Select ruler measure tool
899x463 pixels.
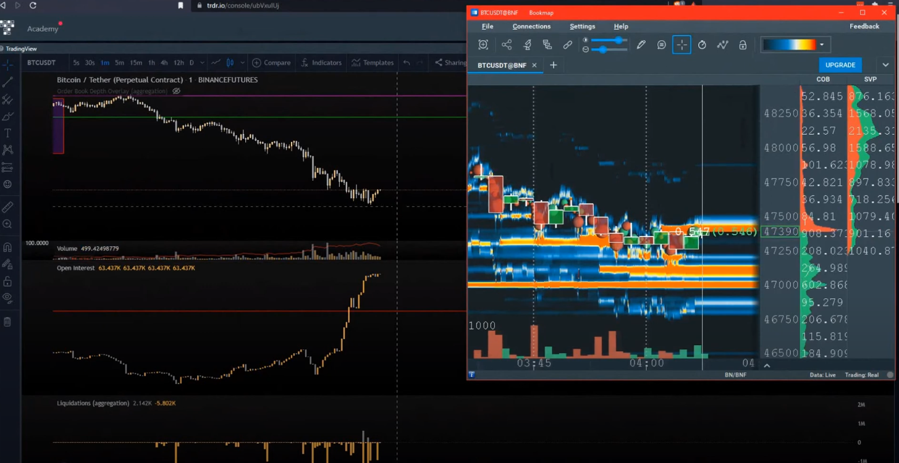pos(7,207)
